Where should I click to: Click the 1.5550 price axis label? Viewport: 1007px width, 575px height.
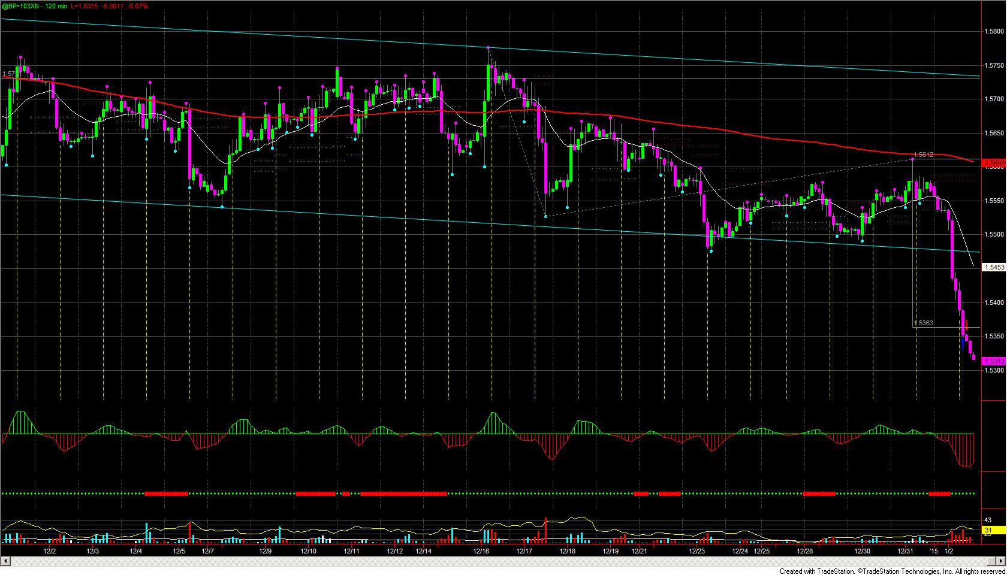tap(995, 201)
